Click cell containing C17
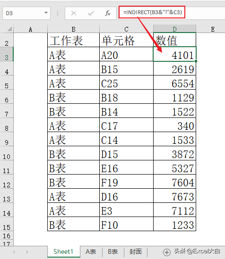The height and width of the screenshot is (259, 225). click(x=126, y=125)
